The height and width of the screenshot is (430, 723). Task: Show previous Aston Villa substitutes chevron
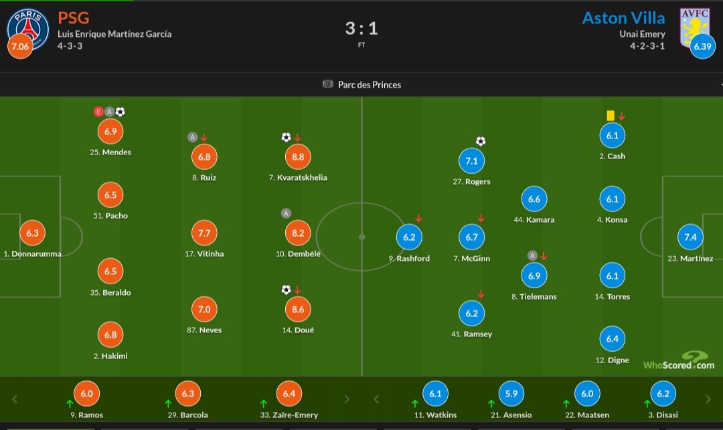[x=376, y=399]
